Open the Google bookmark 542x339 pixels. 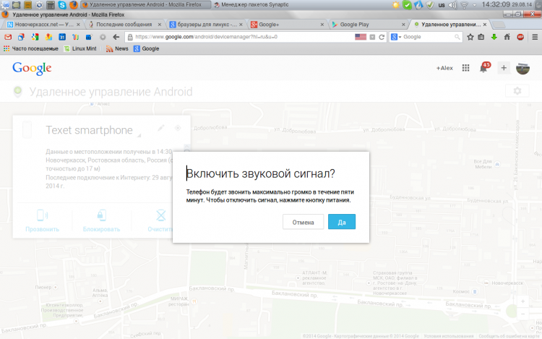pos(147,48)
